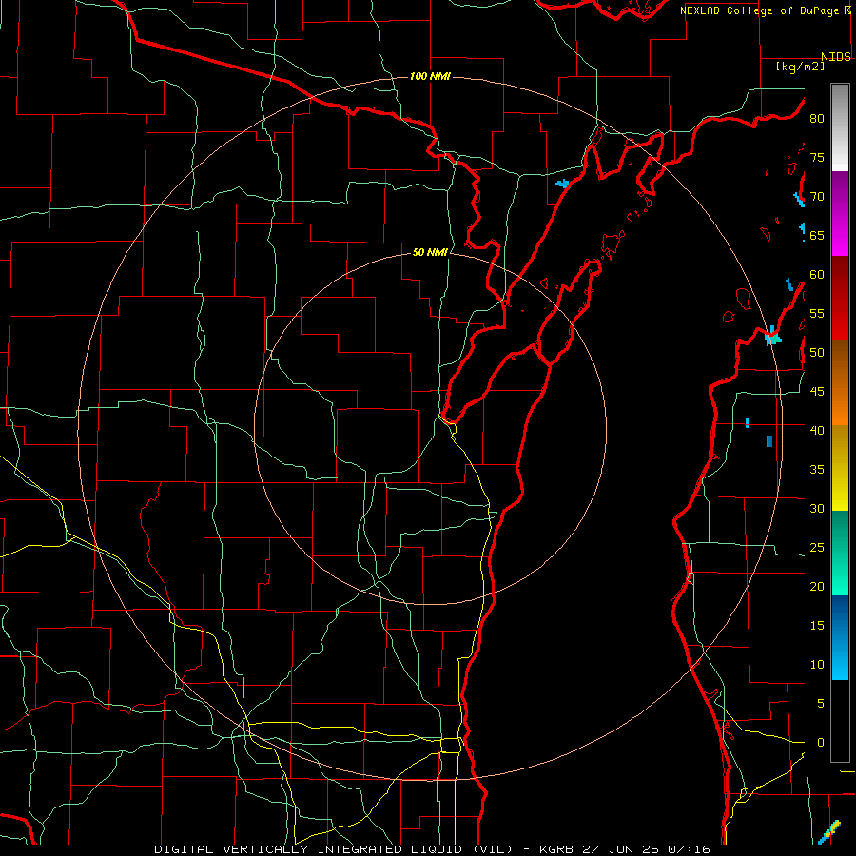Click the diagonal echo in the bottom-right corner

(828, 832)
